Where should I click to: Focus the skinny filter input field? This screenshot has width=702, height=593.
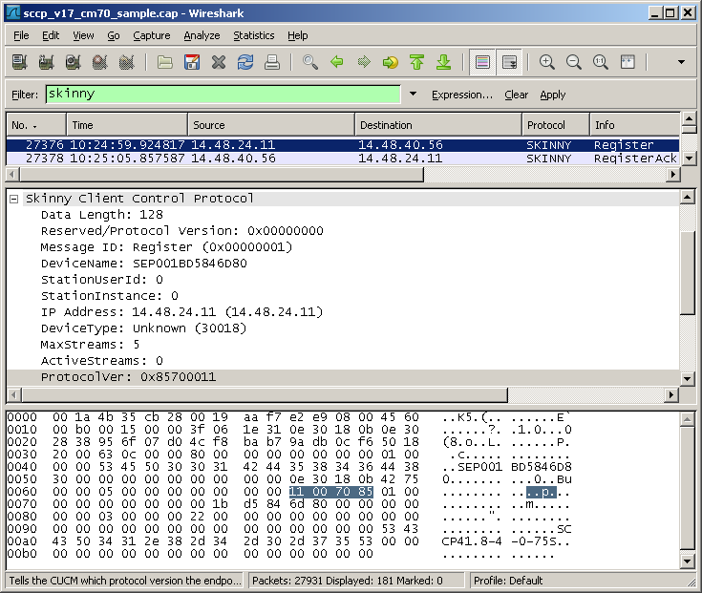[x=223, y=94]
